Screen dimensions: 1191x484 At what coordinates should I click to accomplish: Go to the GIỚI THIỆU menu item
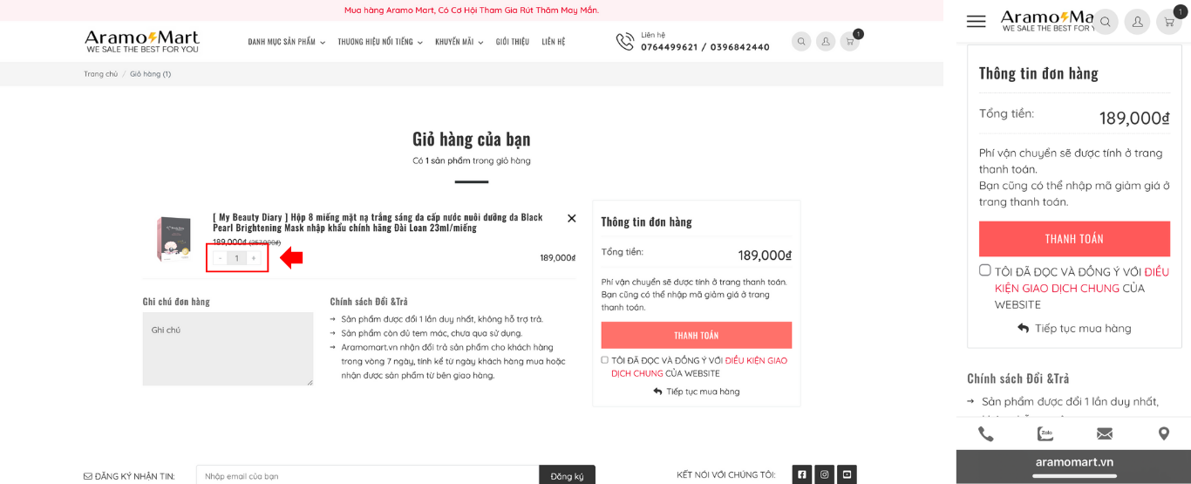coord(513,42)
